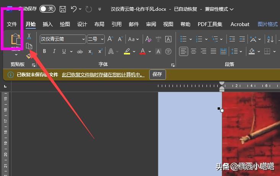
Task: Open the 开始 Home tab
Action: tap(31, 24)
